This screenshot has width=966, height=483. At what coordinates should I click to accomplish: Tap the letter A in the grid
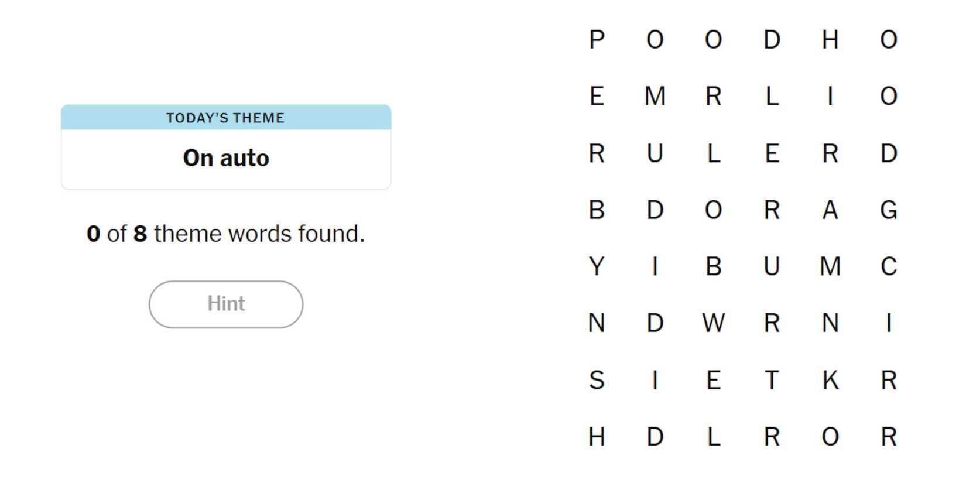830,210
